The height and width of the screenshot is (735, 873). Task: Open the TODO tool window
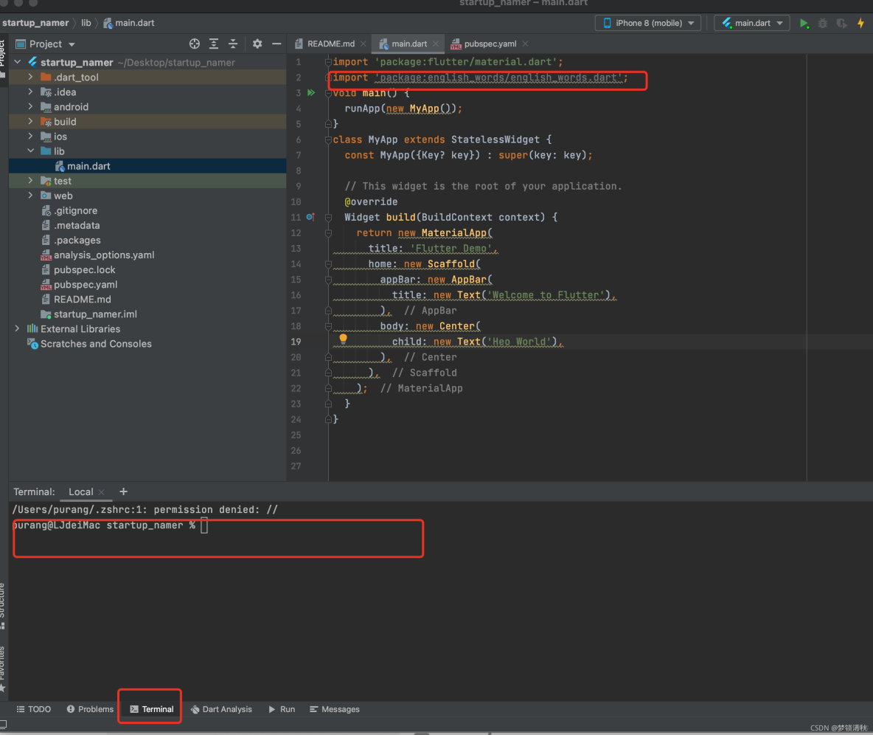click(33, 709)
